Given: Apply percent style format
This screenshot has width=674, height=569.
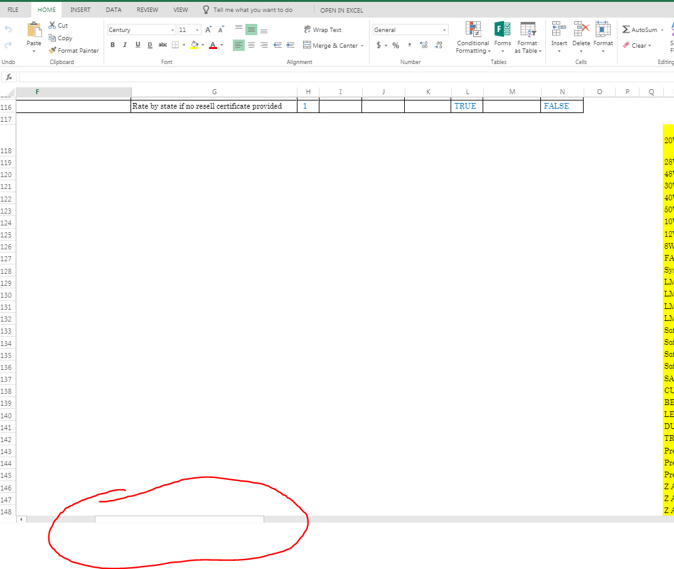Looking at the screenshot, I should [395, 45].
